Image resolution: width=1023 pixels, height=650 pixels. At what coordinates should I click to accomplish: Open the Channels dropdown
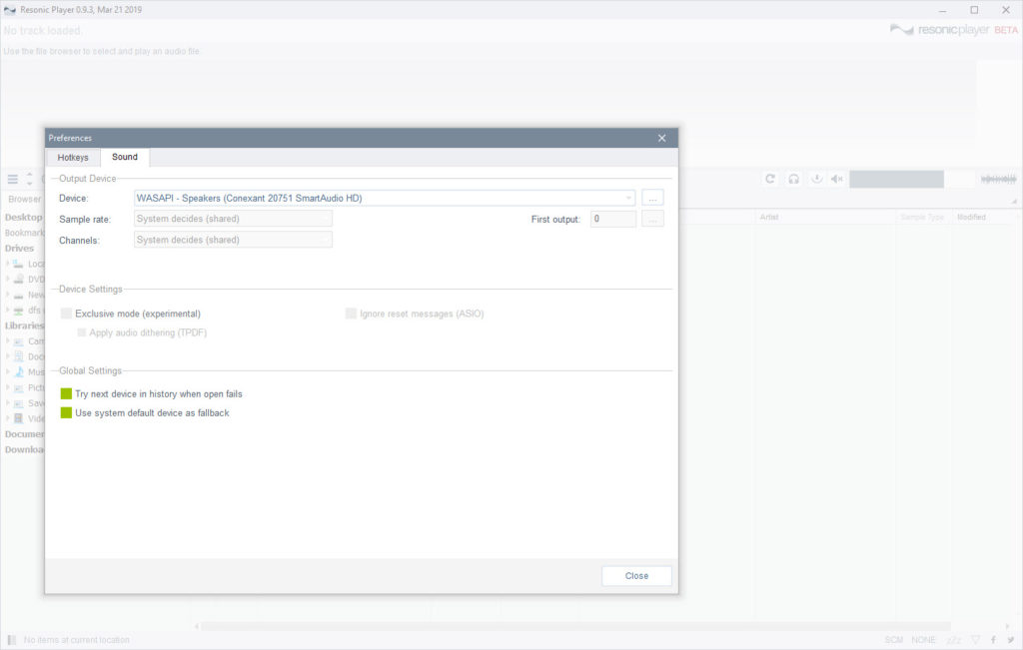point(233,240)
